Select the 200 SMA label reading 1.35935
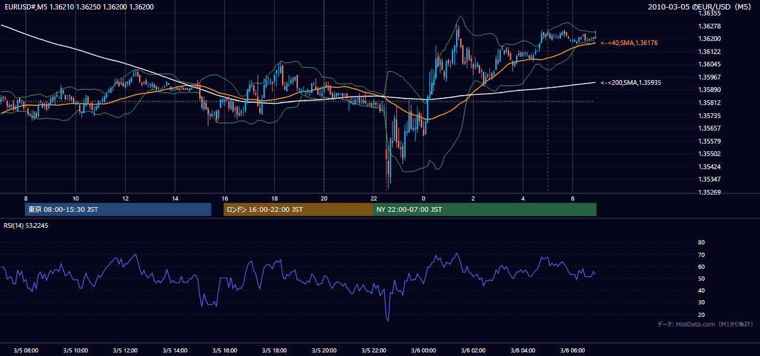This screenshot has width=760, height=356. tap(631, 82)
